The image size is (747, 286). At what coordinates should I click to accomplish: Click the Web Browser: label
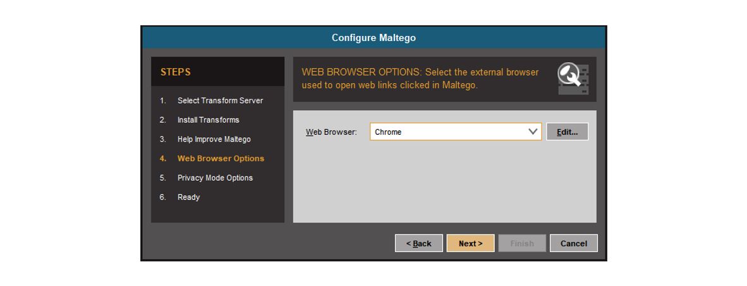[331, 132]
